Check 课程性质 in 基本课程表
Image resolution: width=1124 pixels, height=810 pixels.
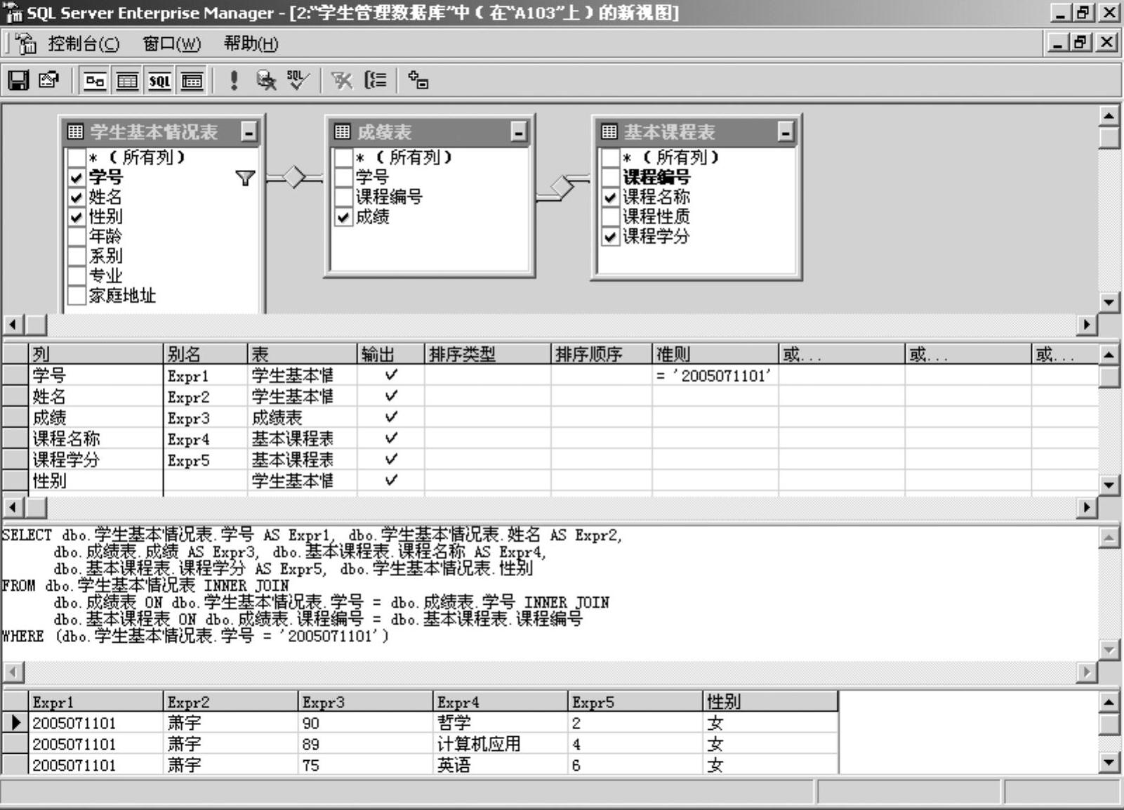(611, 217)
